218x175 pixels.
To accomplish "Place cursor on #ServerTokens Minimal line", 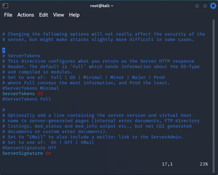I will tap(30, 88).
